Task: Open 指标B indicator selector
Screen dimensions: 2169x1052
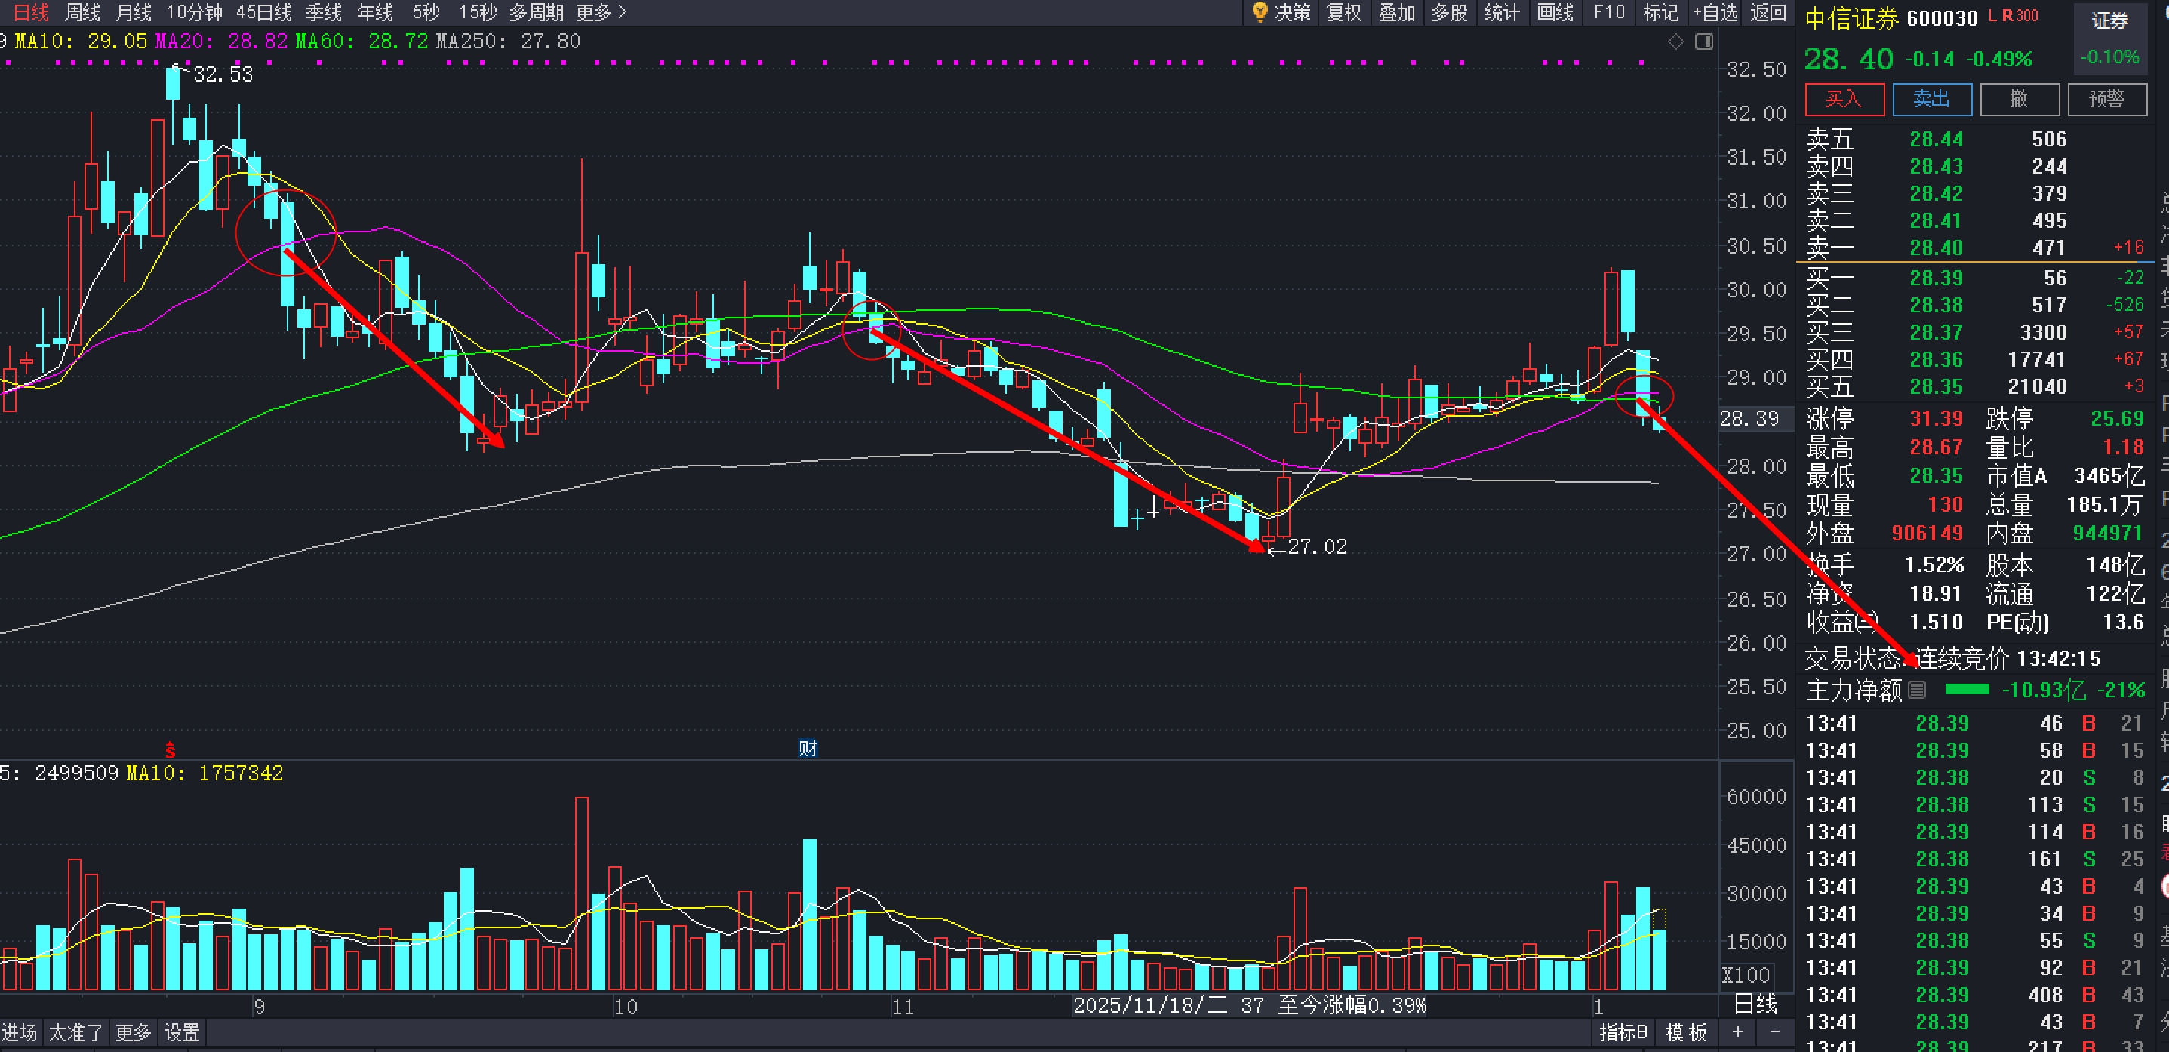Action: pyautogui.click(x=1623, y=1032)
